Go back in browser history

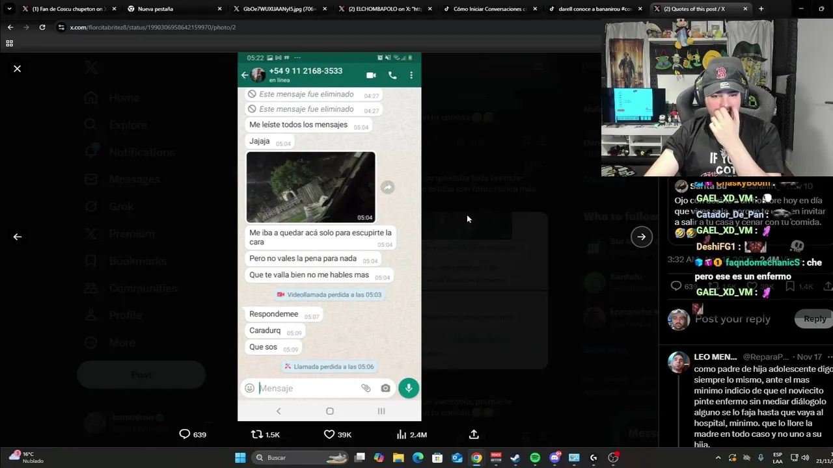point(10,27)
